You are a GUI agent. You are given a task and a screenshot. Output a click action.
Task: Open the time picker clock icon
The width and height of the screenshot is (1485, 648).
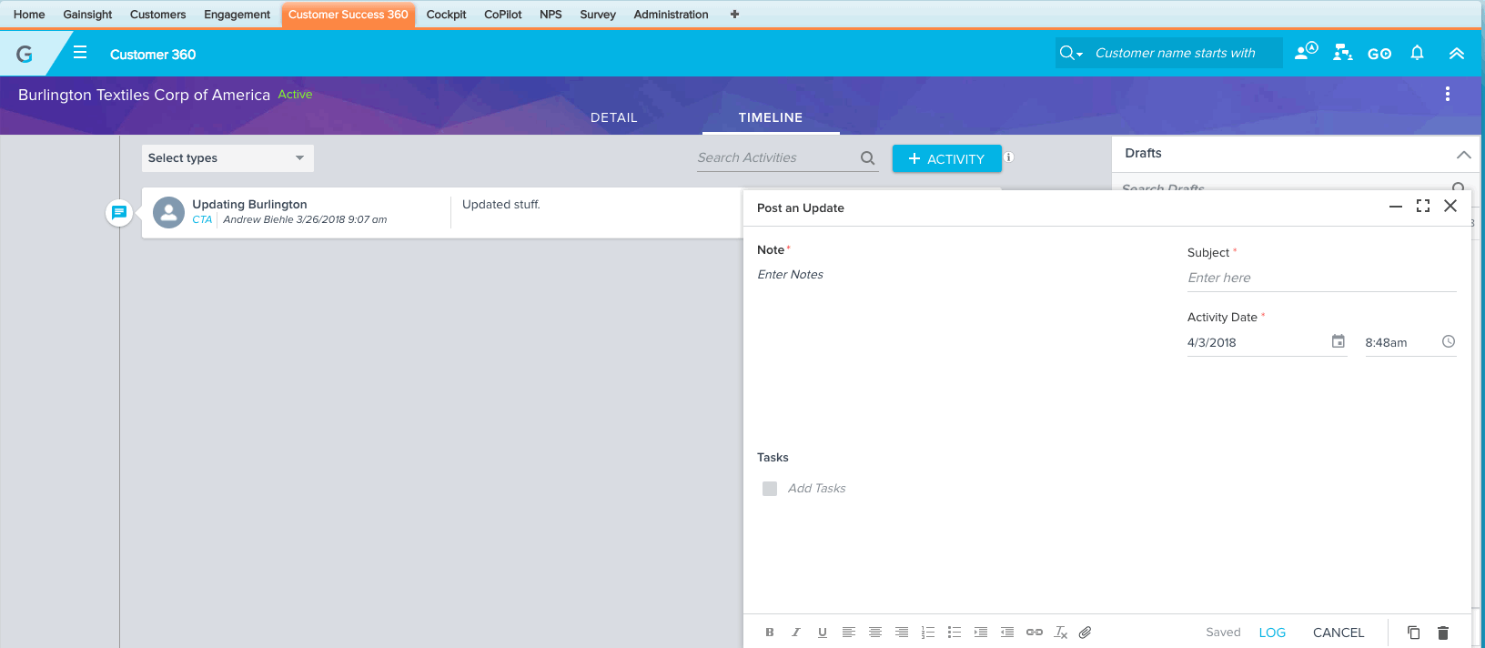[1449, 341]
